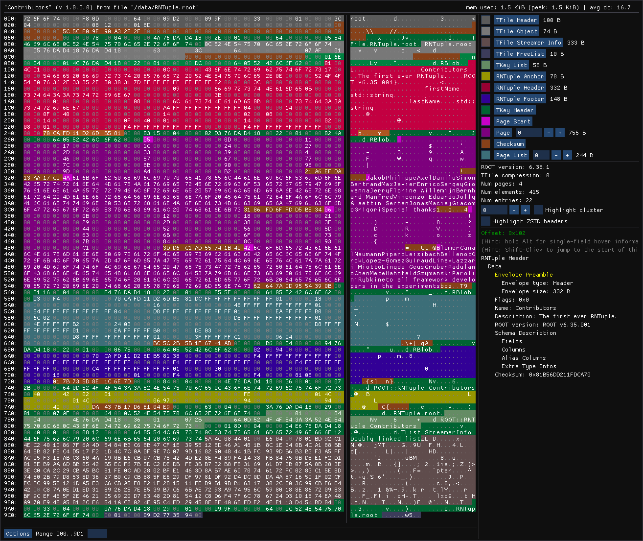Click the 'Description: The first ever RNTuple.' line
Viewport: 643px width, 541px height.
556,316
